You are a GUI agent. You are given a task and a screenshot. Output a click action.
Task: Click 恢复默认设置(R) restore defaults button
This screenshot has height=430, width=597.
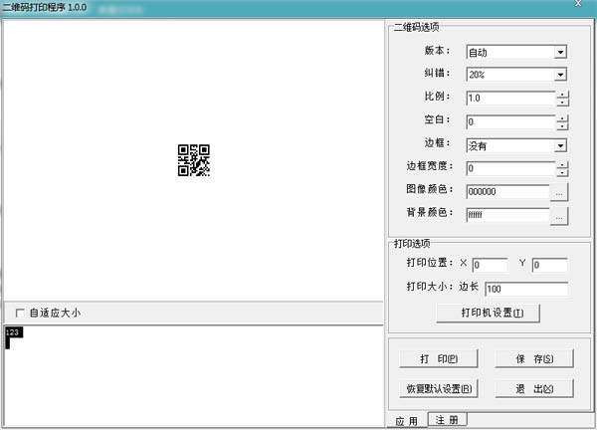point(439,389)
